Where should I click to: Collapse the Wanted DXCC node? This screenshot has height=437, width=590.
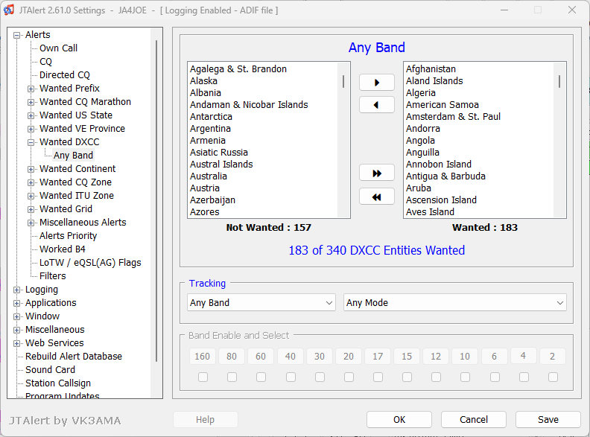click(31, 142)
